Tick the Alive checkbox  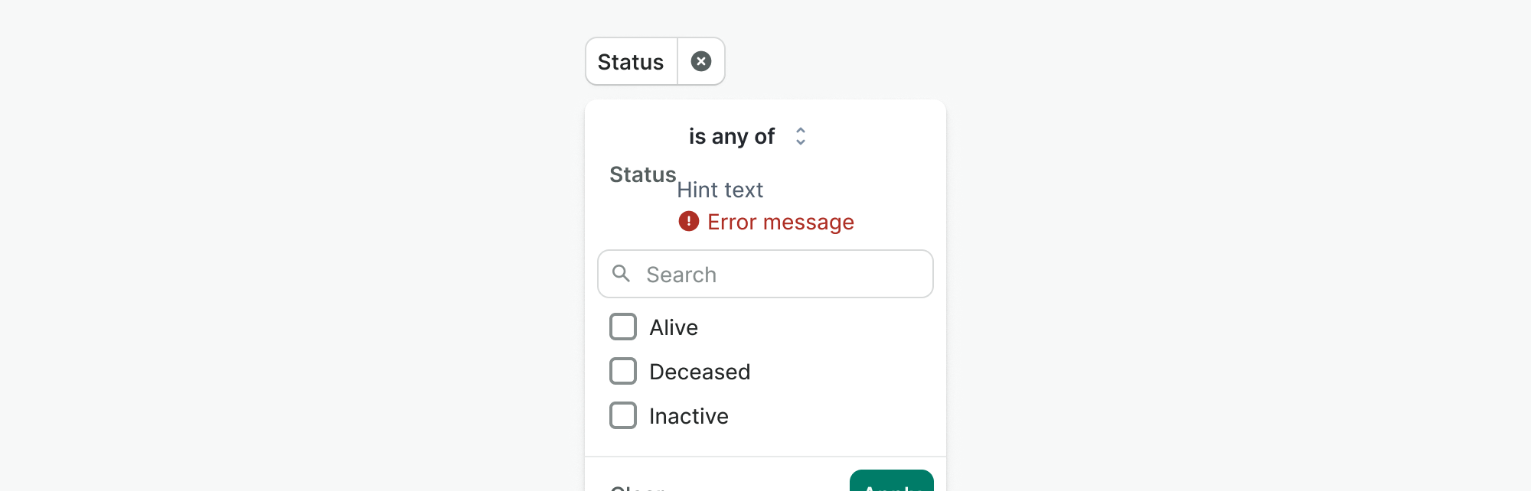pyautogui.click(x=623, y=327)
